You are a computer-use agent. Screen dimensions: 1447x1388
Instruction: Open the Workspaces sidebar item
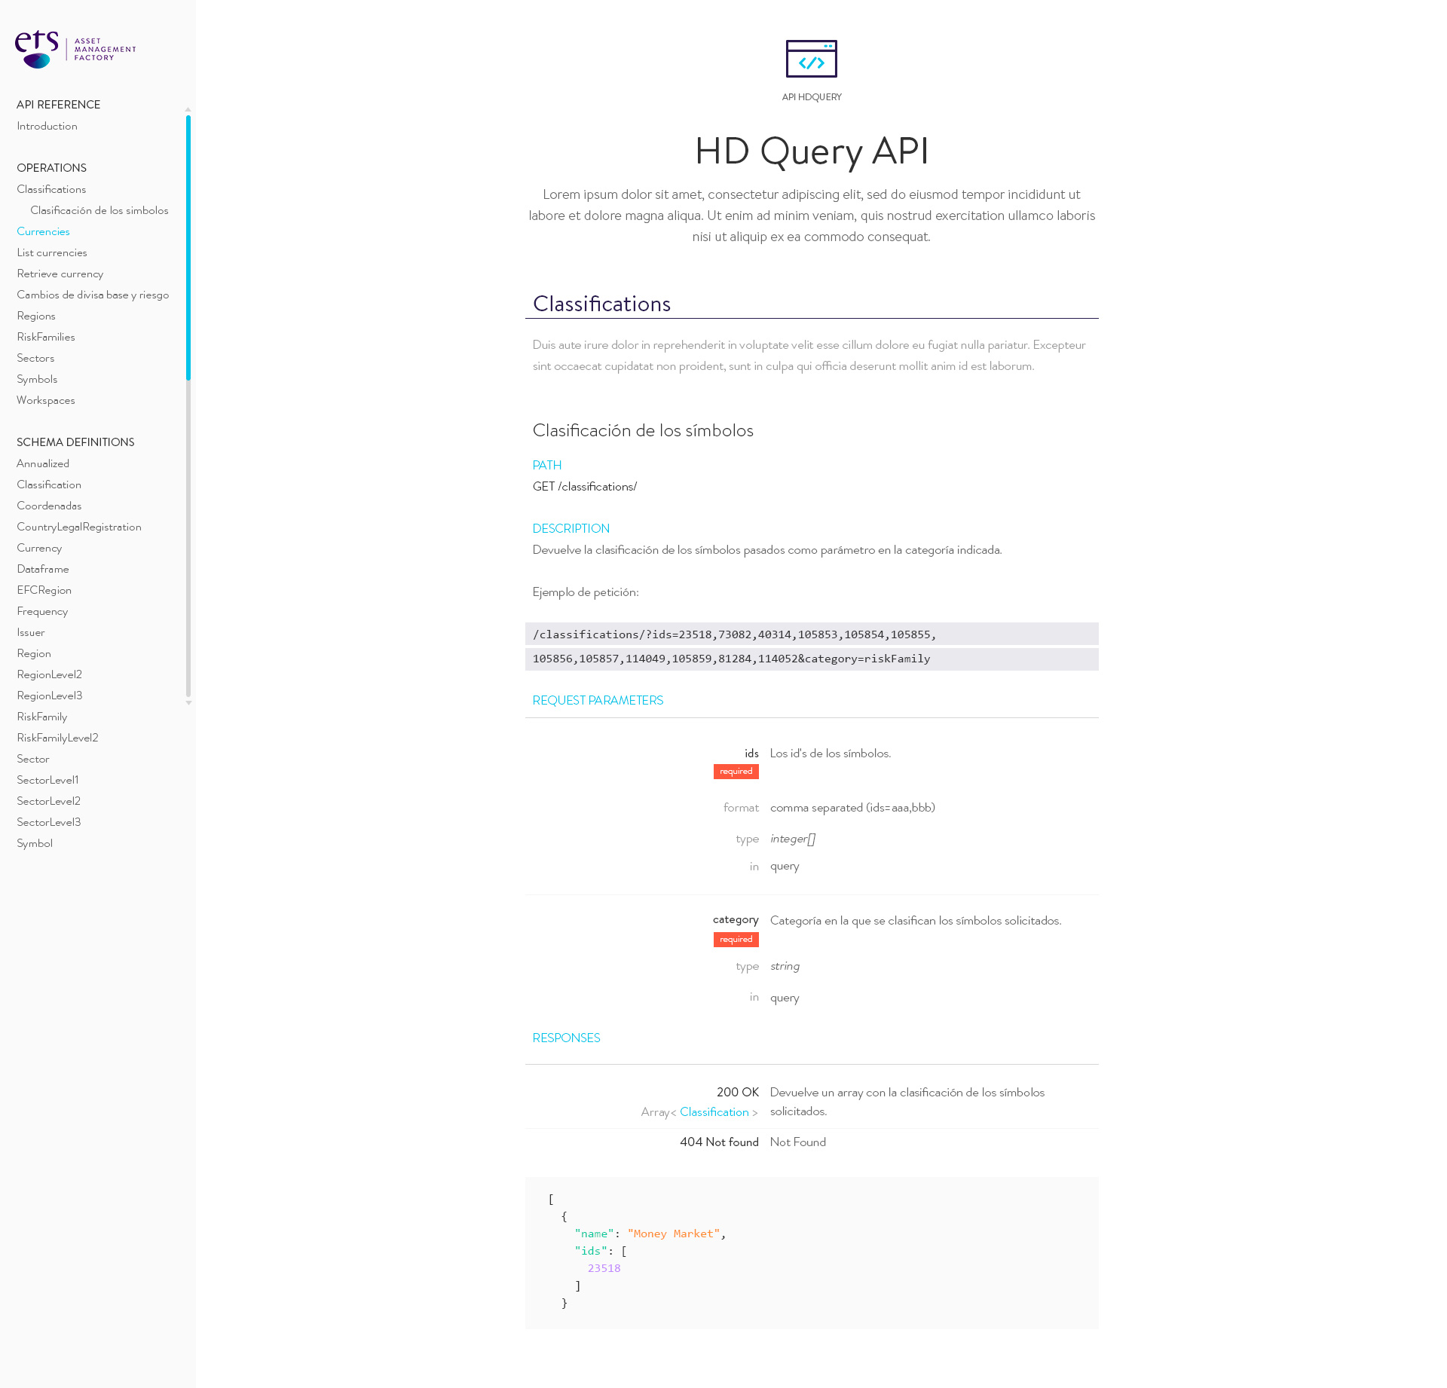tap(45, 400)
